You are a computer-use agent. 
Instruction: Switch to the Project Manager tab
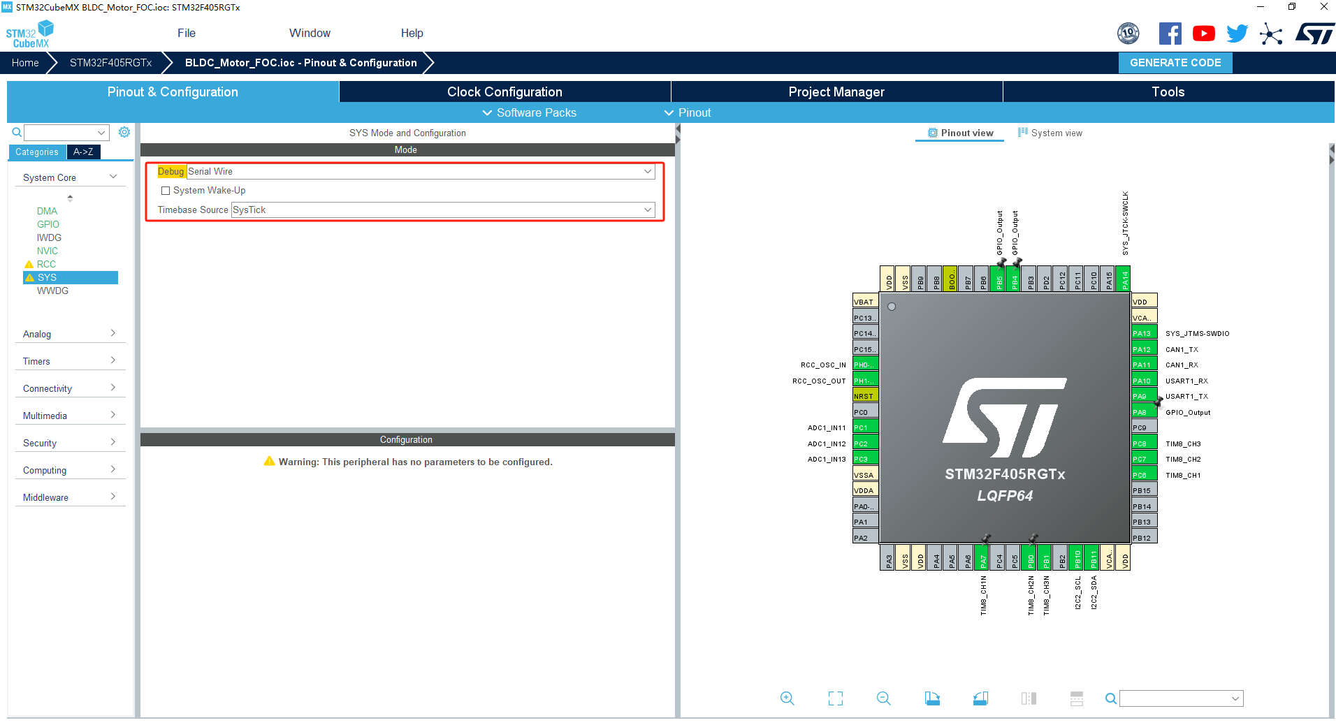(836, 91)
